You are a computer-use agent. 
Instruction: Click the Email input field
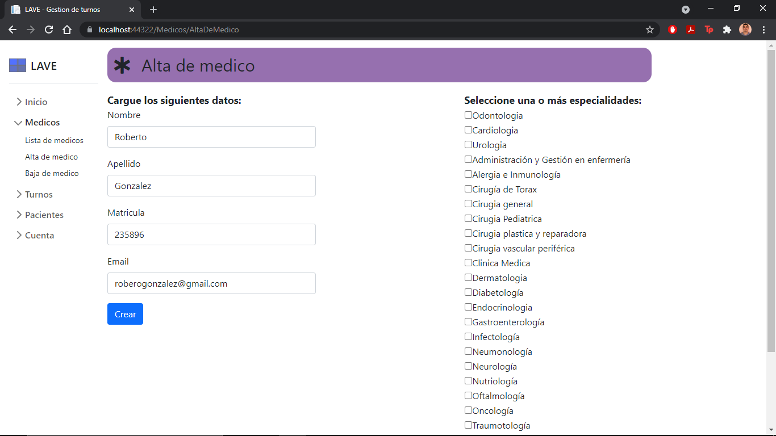[211, 283]
